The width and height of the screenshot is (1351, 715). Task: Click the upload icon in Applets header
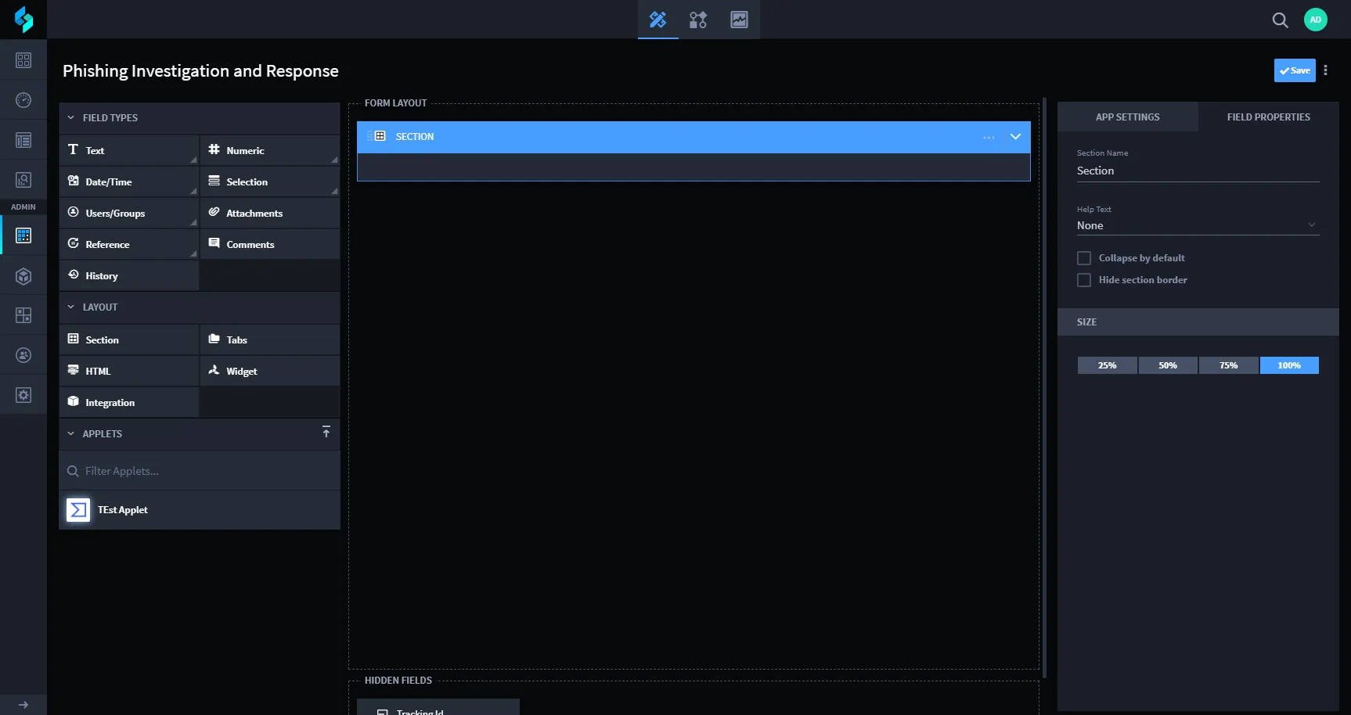click(x=326, y=432)
